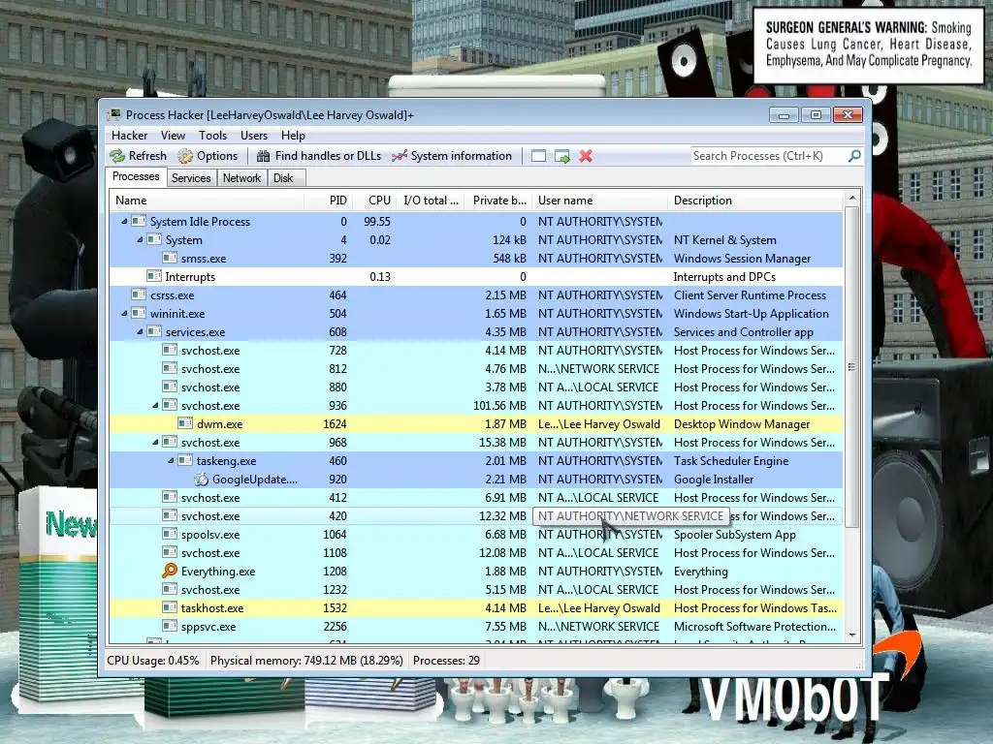Click the sppsvc.exe process icon

click(169, 626)
